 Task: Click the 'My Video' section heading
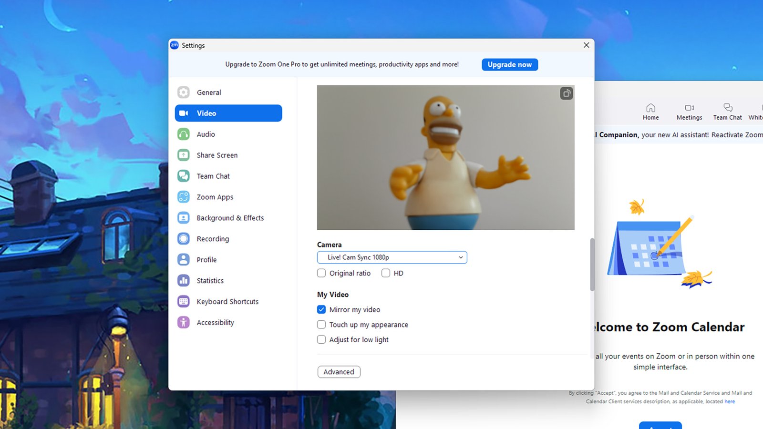click(x=333, y=295)
